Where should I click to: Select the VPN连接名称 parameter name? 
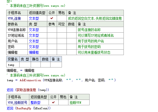point(17,30)
